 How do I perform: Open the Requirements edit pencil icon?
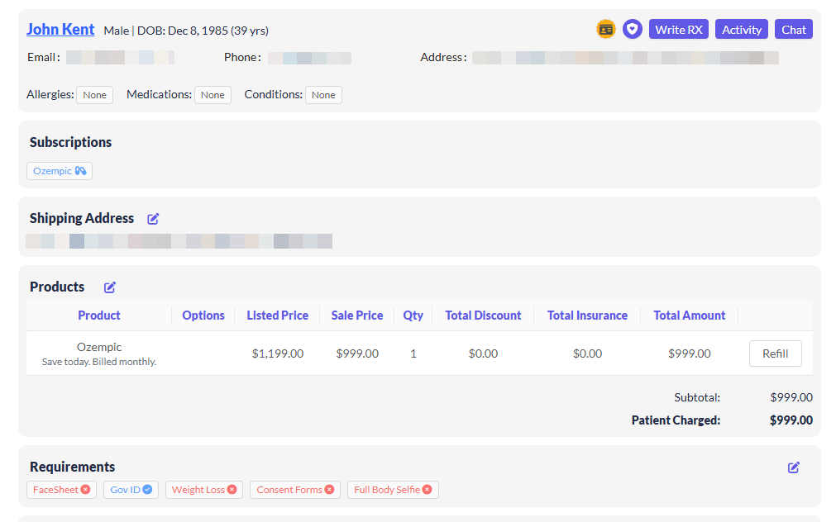click(793, 467)
